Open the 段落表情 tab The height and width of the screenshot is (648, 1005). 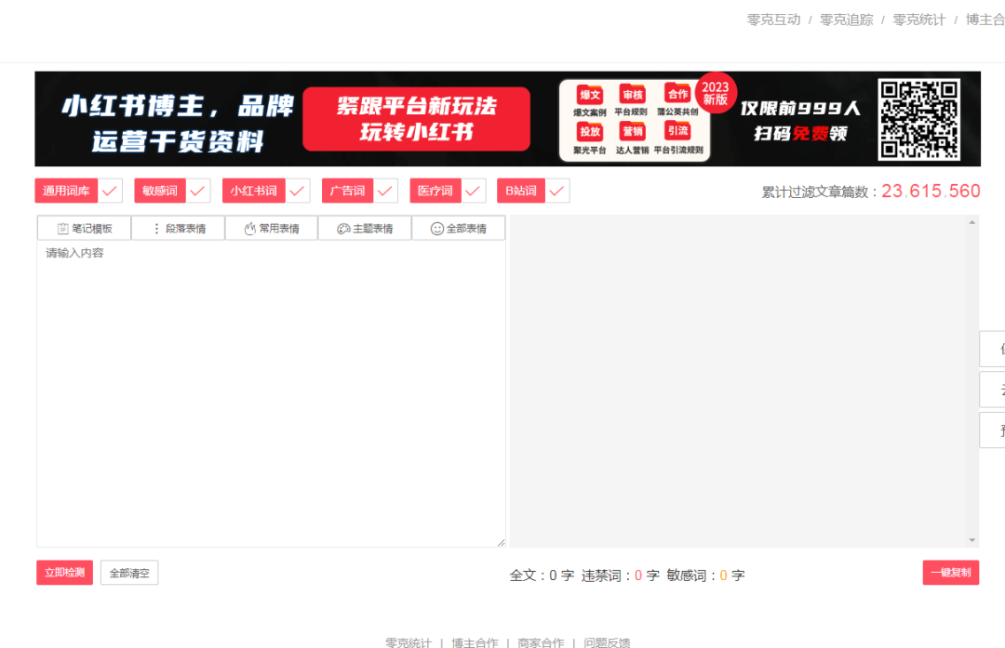pos(178,229)
